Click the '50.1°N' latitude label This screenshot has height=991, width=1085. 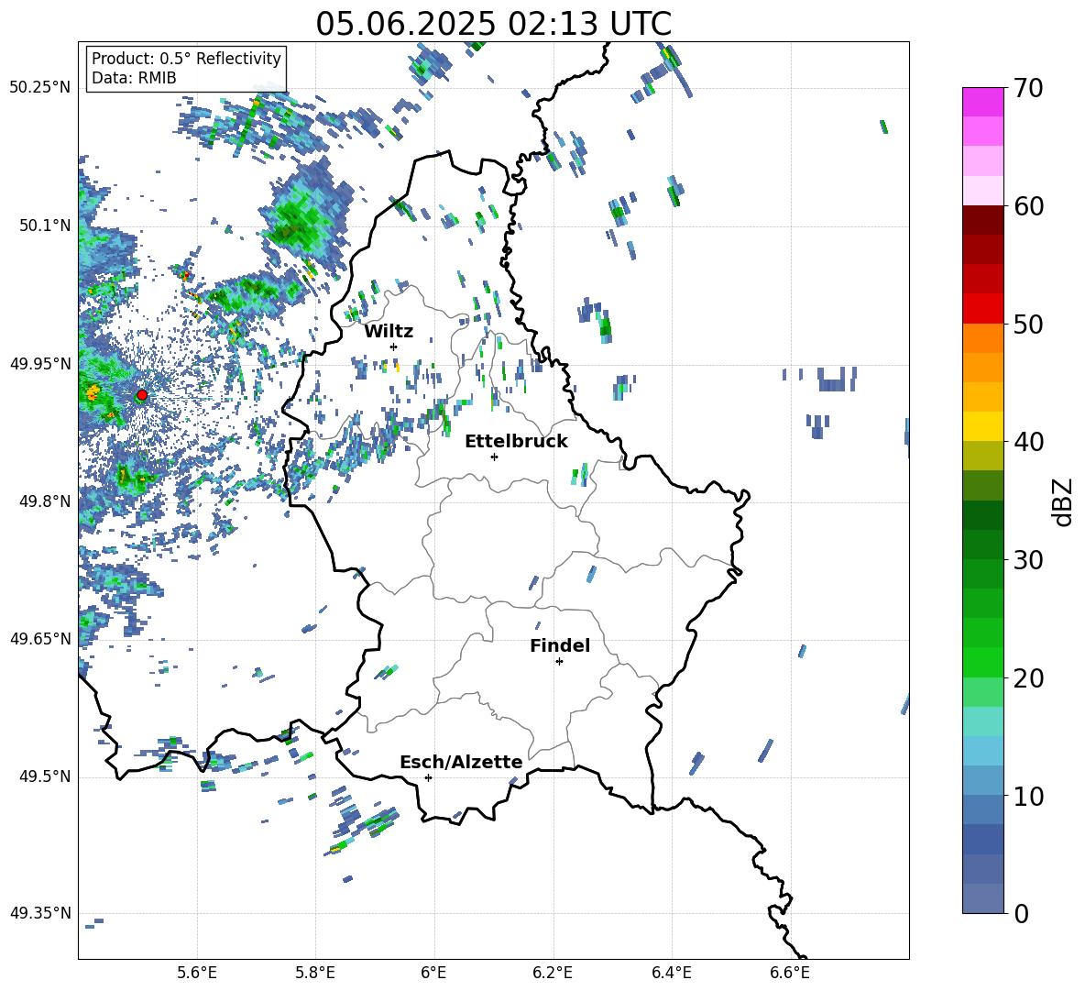tap(45, 226)
